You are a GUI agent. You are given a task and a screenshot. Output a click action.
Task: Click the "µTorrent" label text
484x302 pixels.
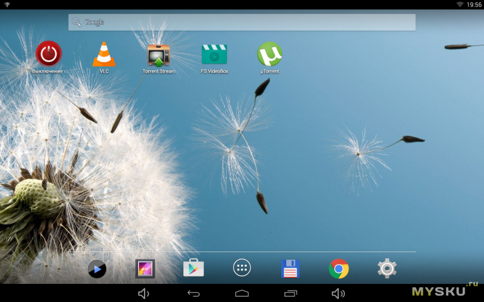pyautogui.click(x=269, y=71)
